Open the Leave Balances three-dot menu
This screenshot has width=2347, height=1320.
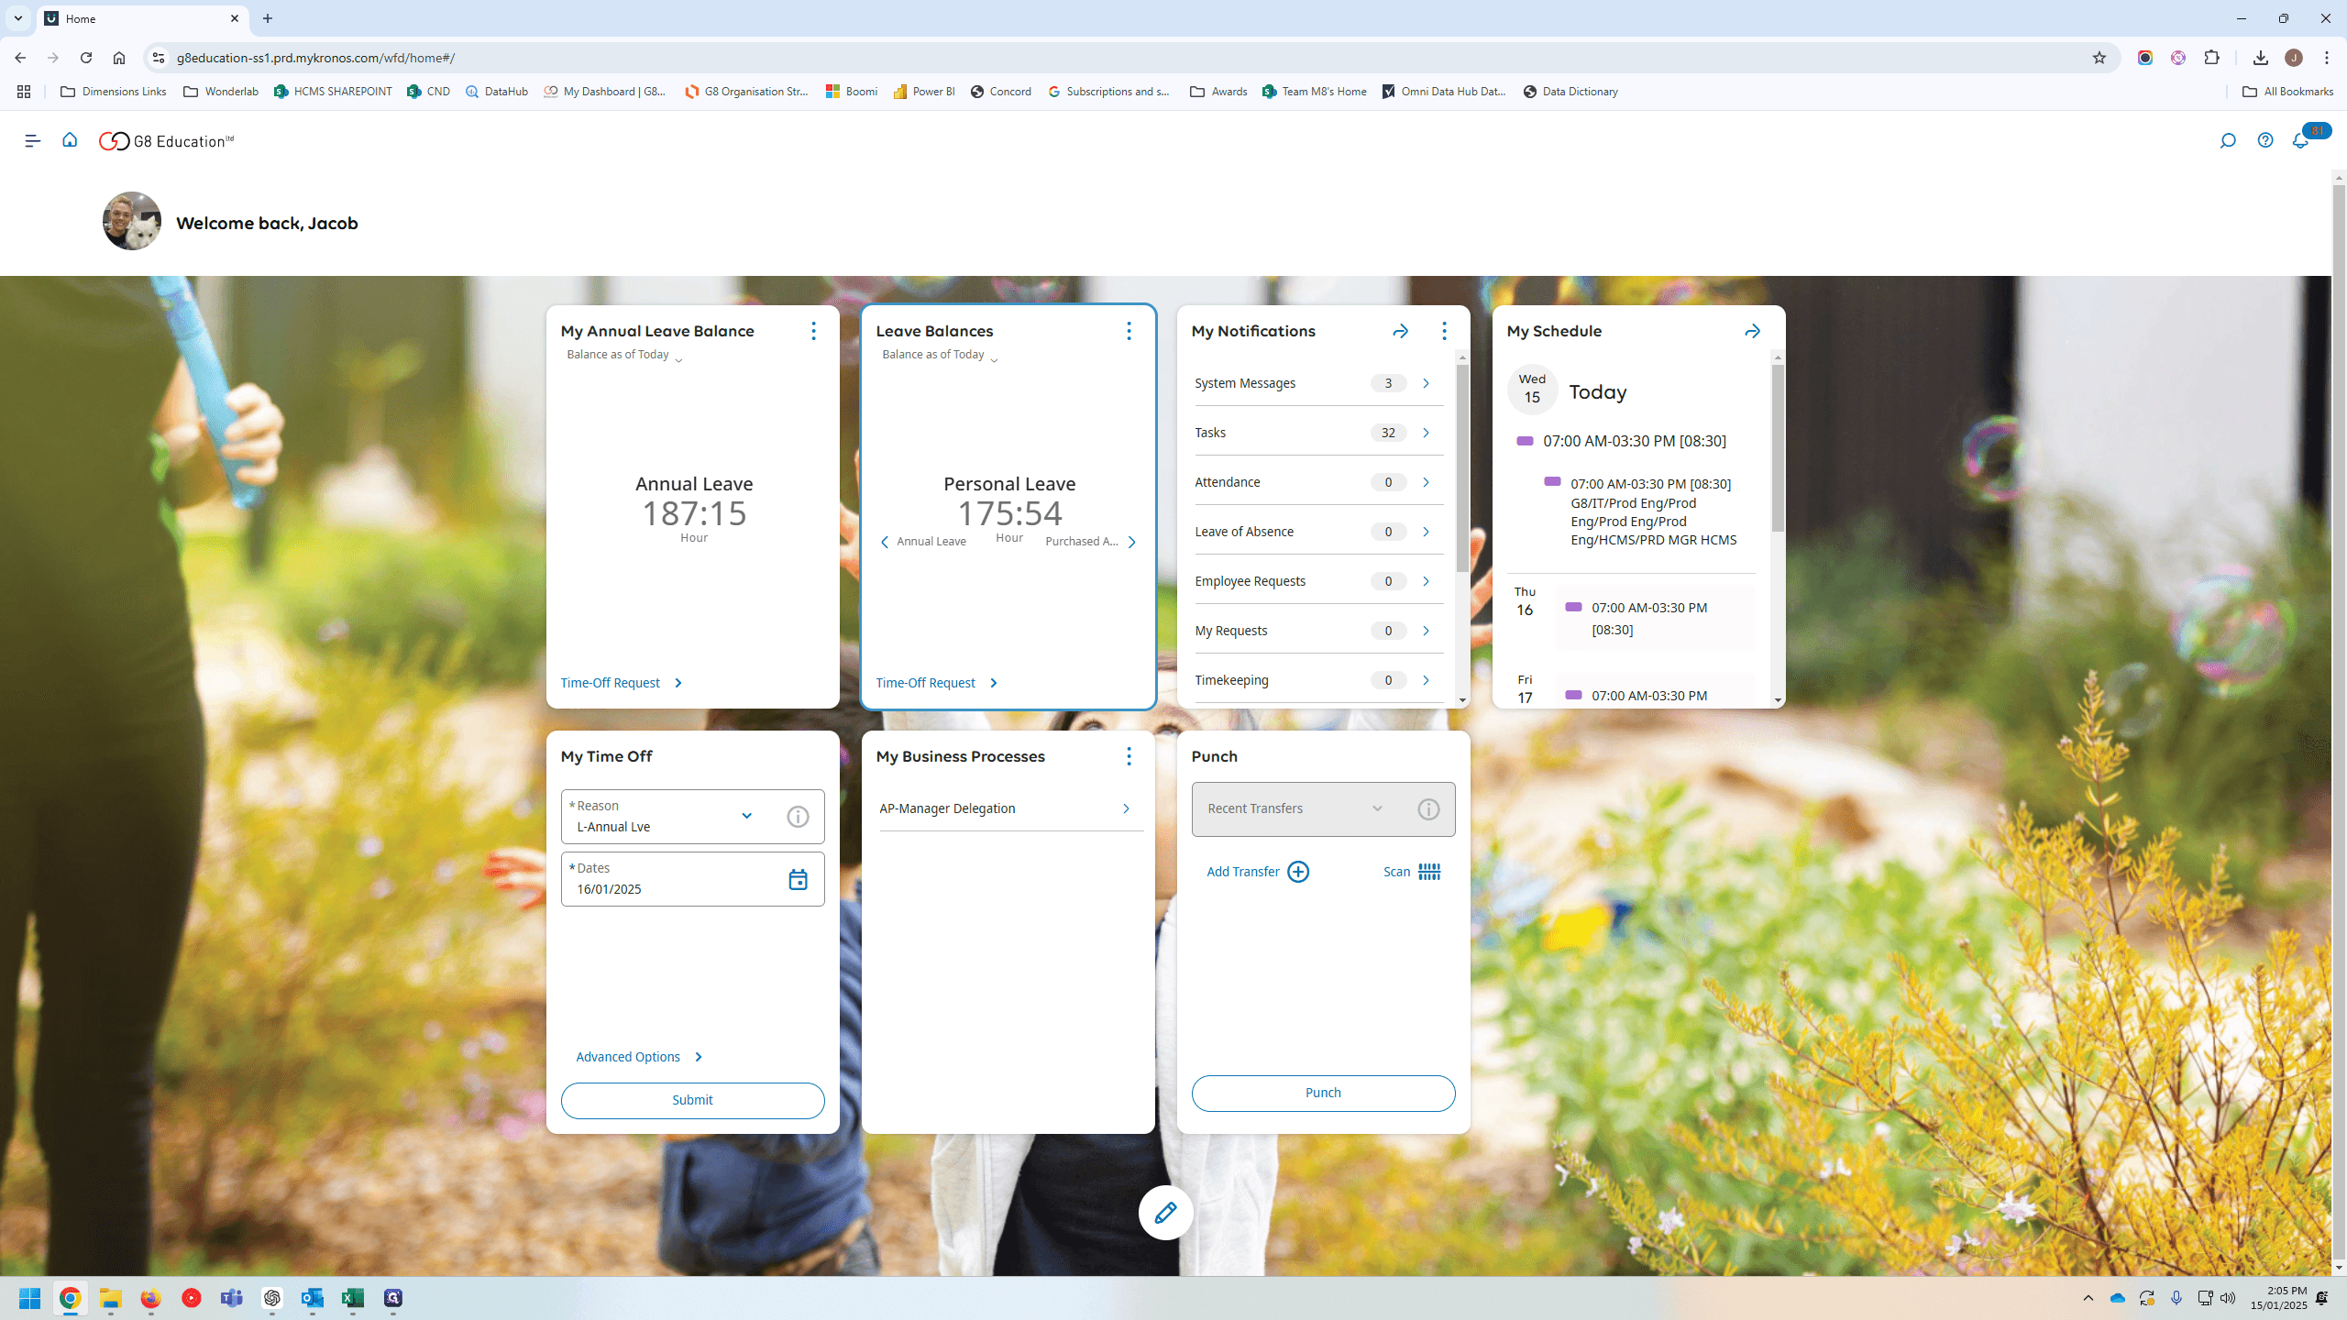tap(1129, 331)
